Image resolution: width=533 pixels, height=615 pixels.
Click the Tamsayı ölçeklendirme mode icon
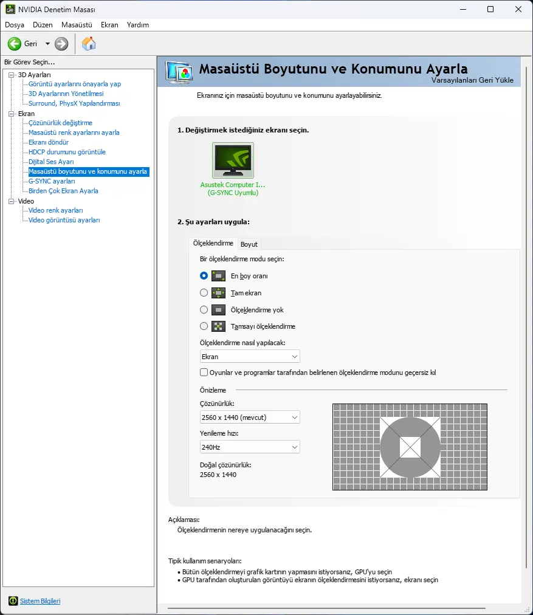click(218, 326)
